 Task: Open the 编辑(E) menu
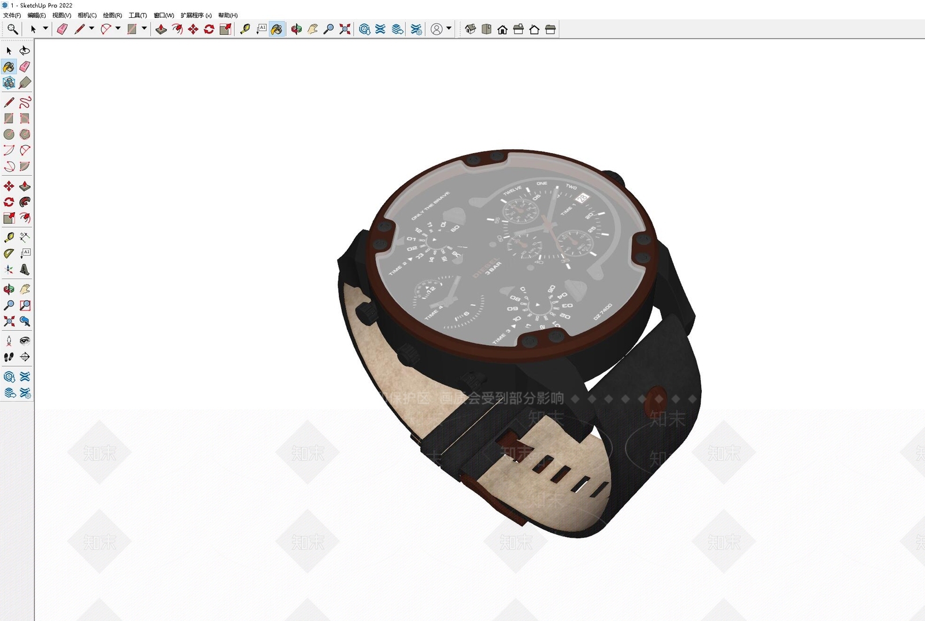coord(37,16)
